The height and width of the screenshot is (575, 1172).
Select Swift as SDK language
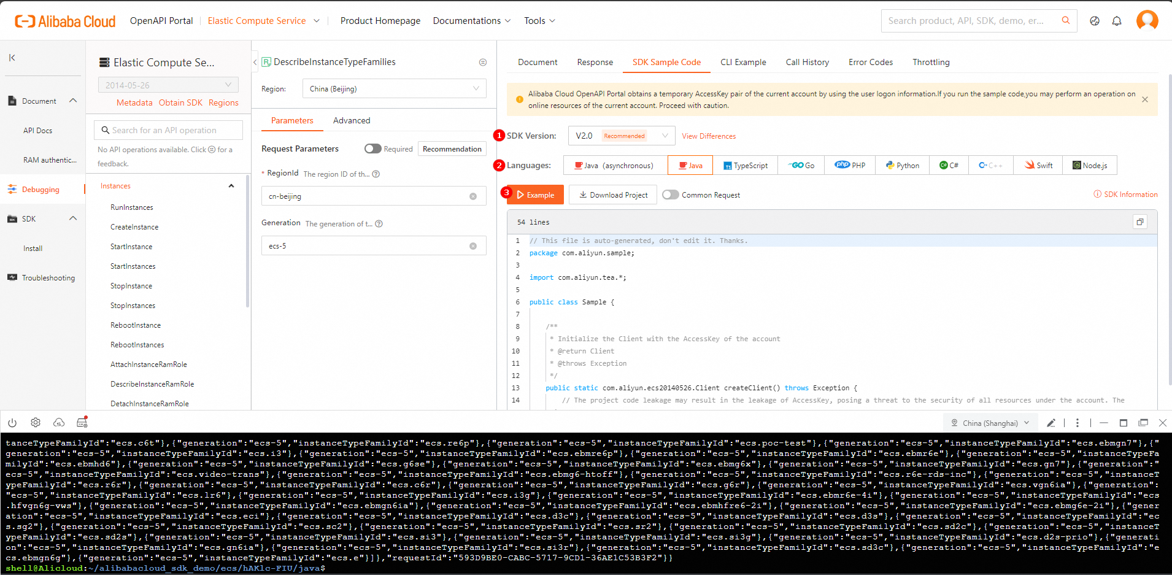[x=1039, y=165]
